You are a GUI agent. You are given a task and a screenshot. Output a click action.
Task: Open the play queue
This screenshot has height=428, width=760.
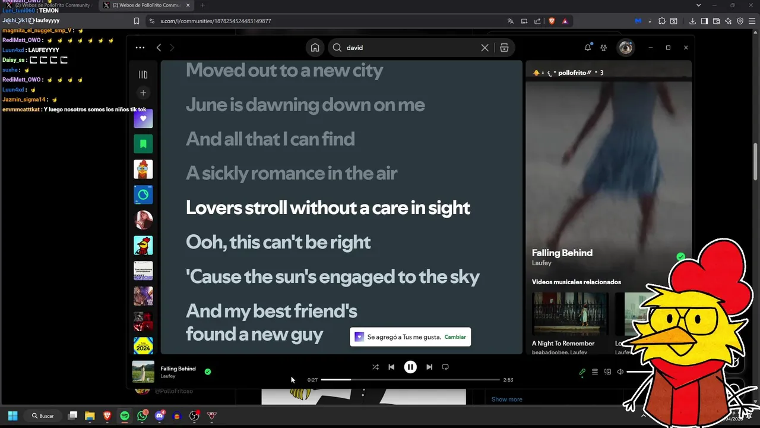(595, 372)
